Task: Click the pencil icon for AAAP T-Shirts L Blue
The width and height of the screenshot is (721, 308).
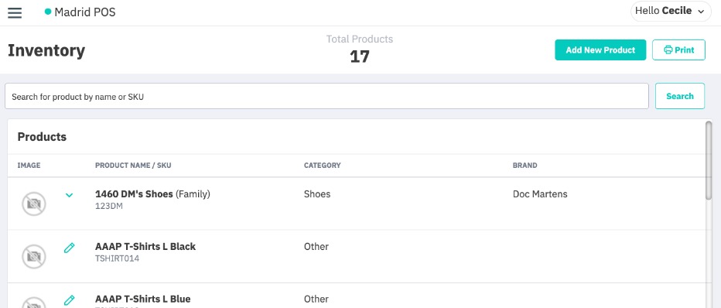Action: pos(69,300)
